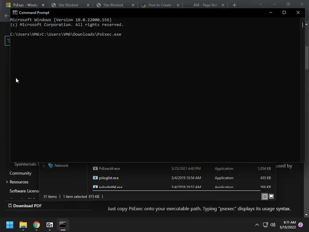This screenshot has height=232, width=309.
Task: Click webpage scroll up arrow
Action: pos(307,24)
